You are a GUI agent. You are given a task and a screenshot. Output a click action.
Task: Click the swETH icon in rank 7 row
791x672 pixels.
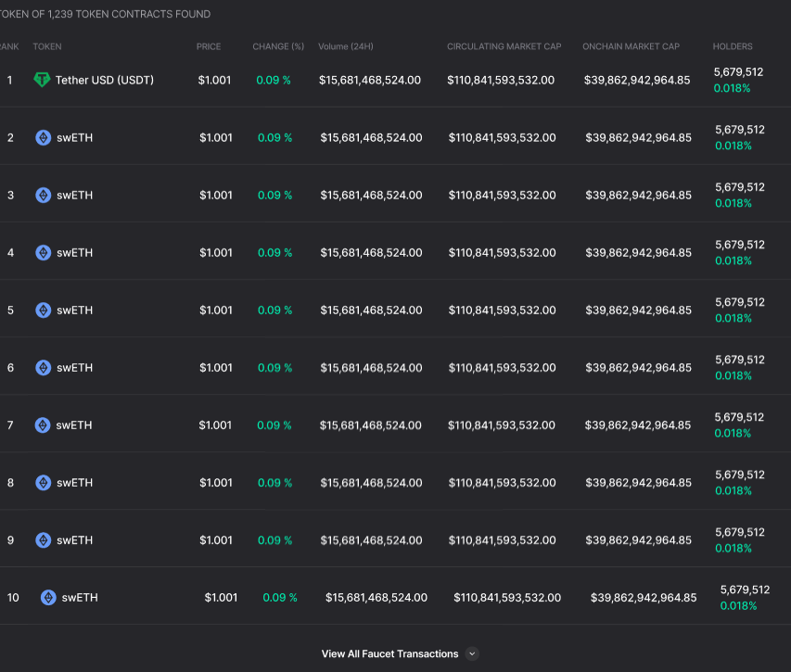pos(43,425)
